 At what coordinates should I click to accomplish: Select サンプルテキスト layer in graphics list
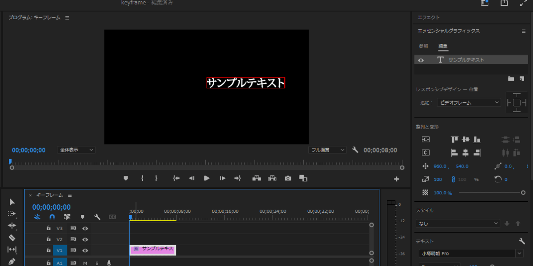tap(471, 60)
